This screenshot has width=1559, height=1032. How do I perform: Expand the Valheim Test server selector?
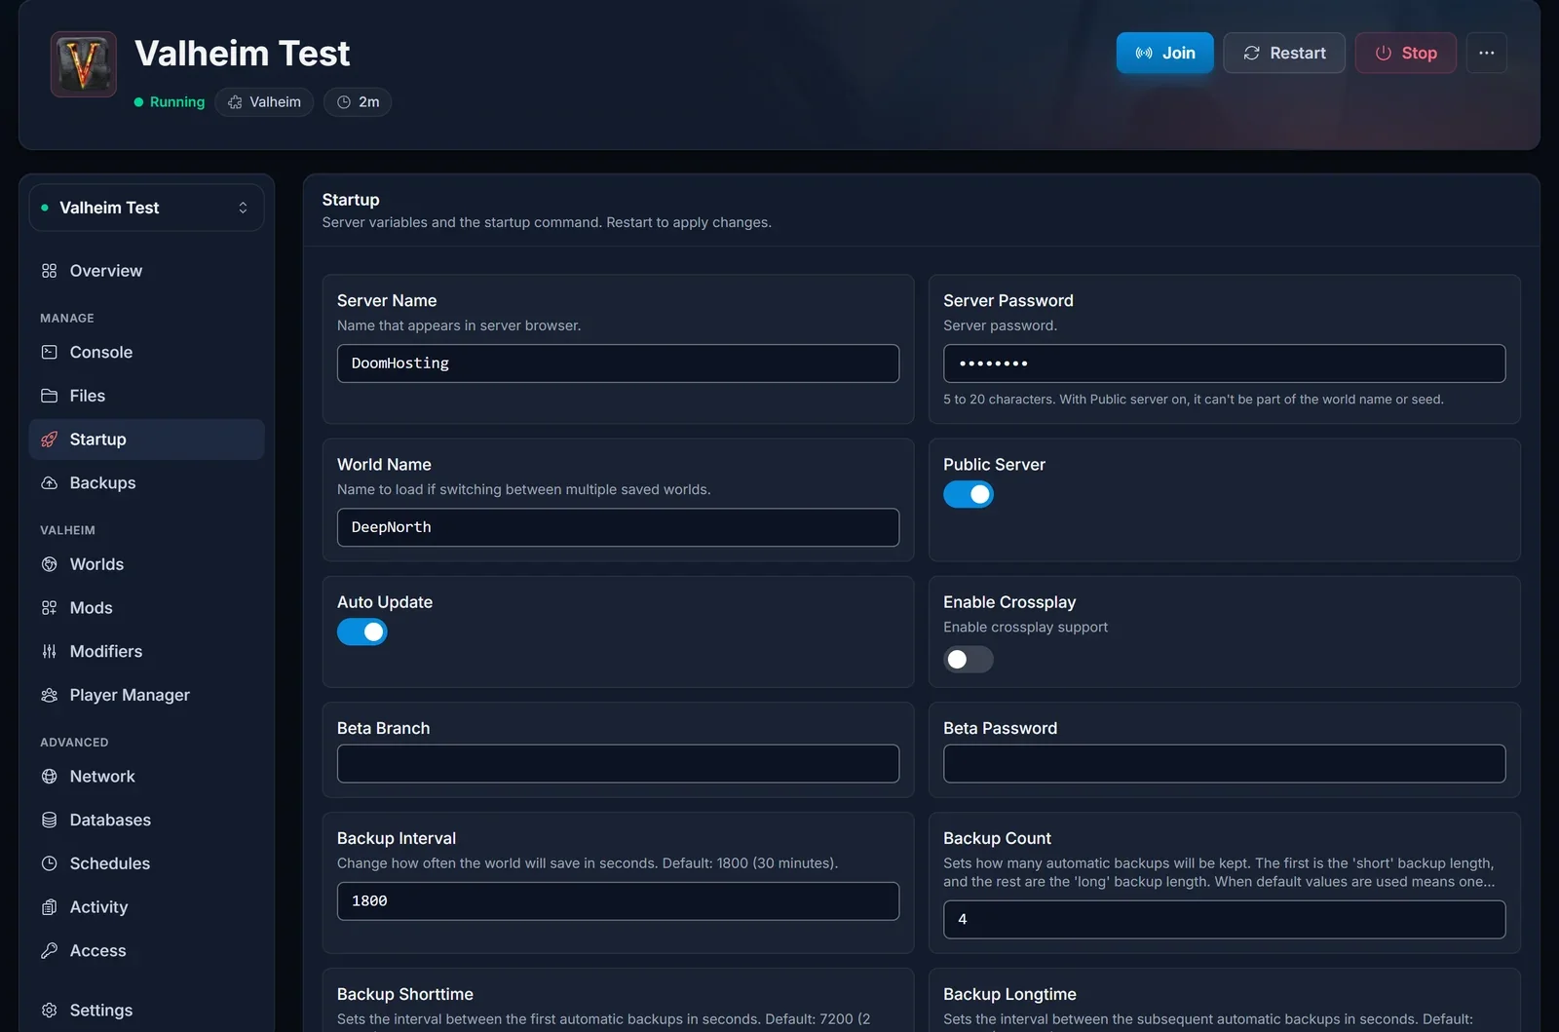pyautogui.click(x=146, y=208)
